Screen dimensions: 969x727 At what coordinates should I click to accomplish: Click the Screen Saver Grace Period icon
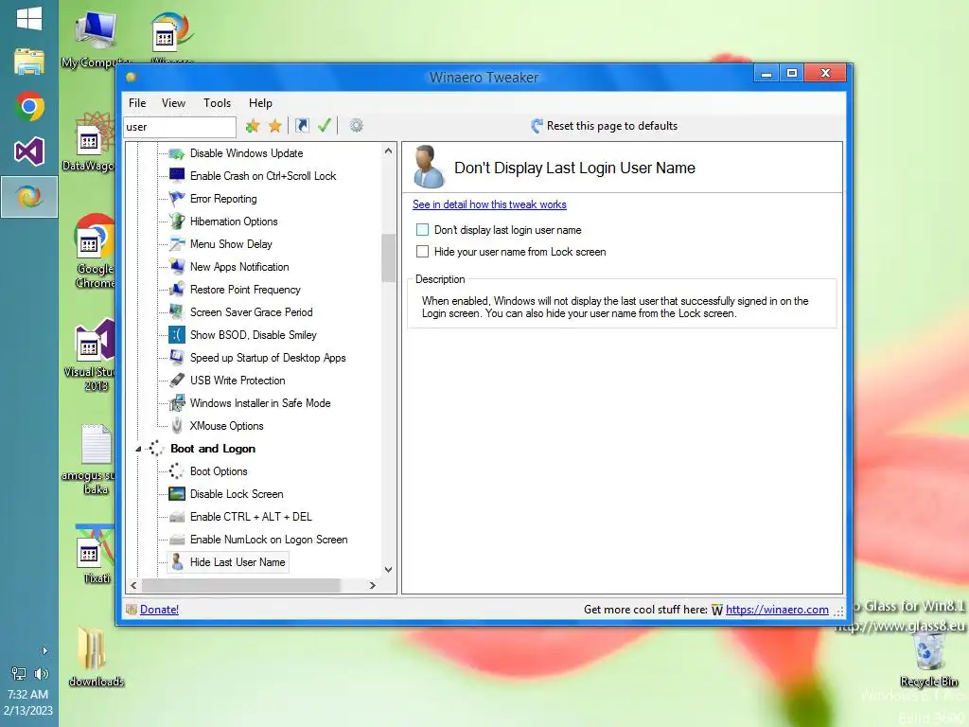click(177, 312)
